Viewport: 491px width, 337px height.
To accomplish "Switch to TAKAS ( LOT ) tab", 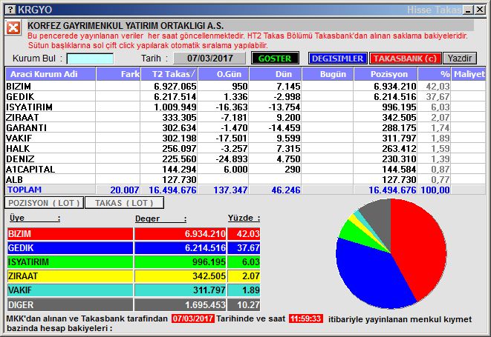I will pyautogui.click(x=124, y=203).
